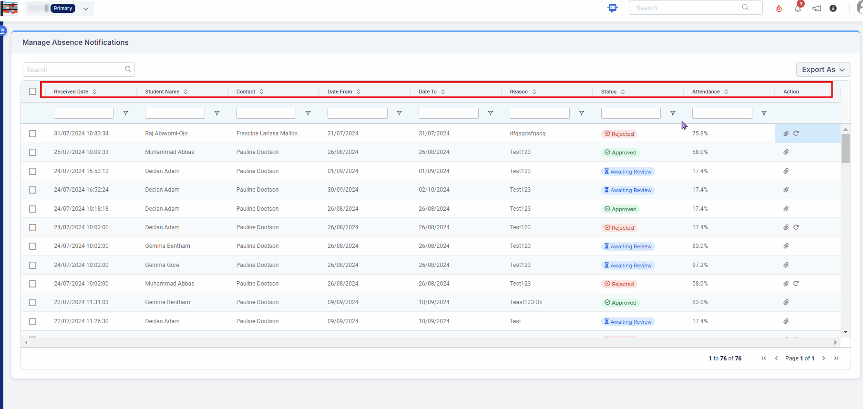Screen dimensions: 863x409
Task: Focus the Student Name filter input
Action: coord(175,113)
